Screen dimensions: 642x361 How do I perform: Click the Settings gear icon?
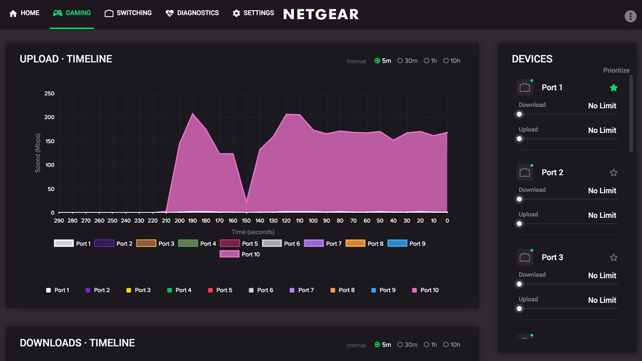(x=236, y=13)
